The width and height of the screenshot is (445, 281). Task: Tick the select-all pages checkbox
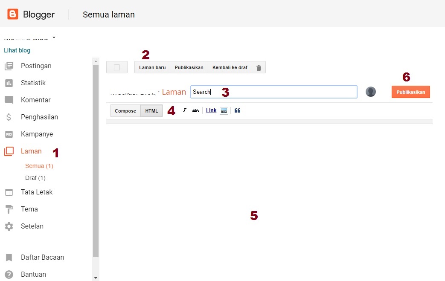click(x=116, y=67)
